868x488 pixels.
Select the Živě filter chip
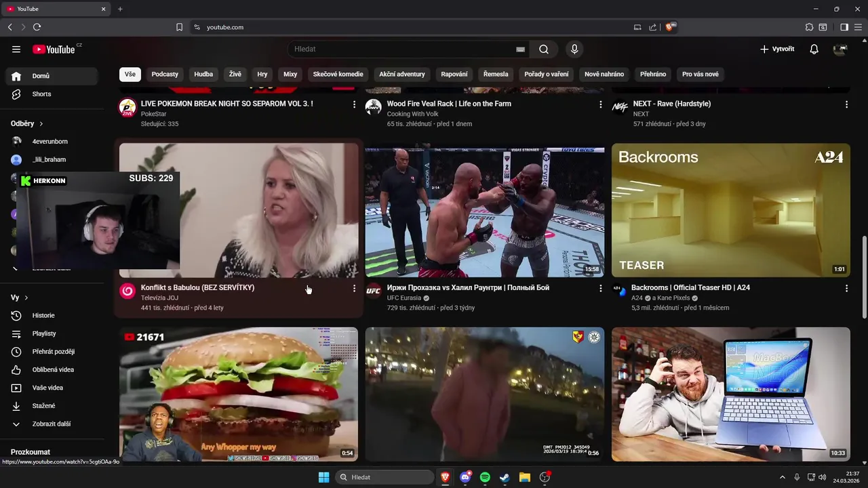click(x=235, y=74)
